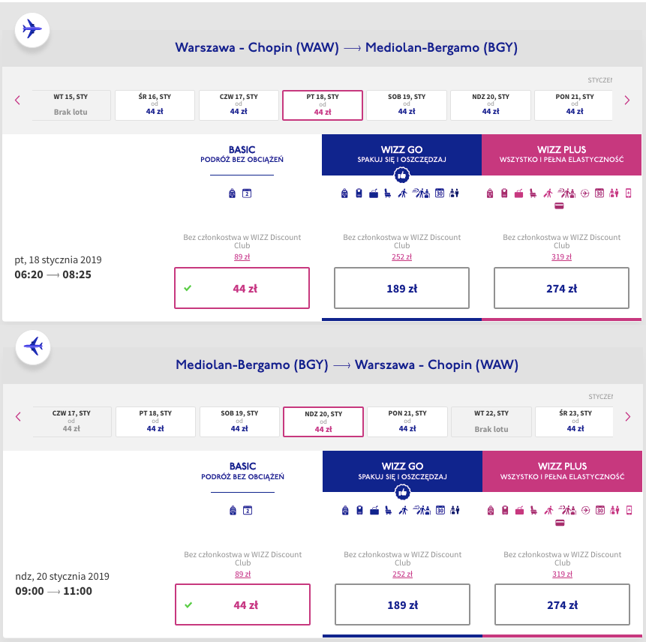The width and height of the screenshot is (646, 642).
Task: Click the airplane icon beside the Warszawa to Mediolan-Bergamo heading
Action: pos(32,30)
